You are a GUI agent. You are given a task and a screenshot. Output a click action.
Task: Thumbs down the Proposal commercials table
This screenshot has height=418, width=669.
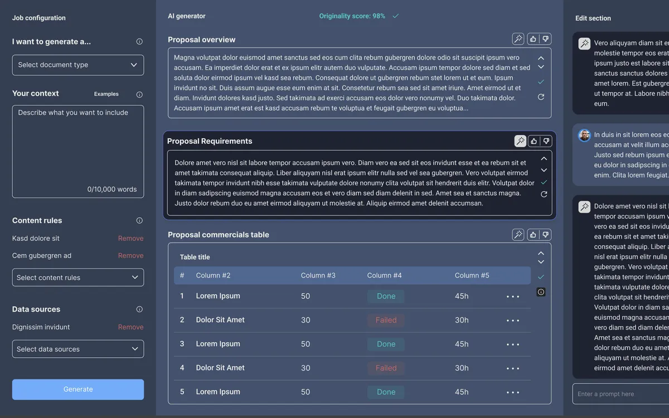pyautogui.click(x=546, y=235)
